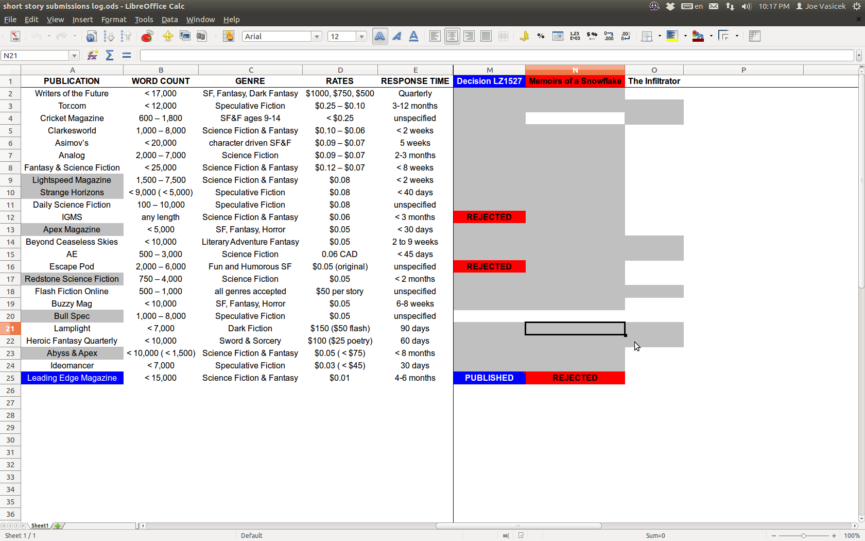The image size is (865, 541).
Task: Export directly as PDF icon
Action: pyautogui.click(x=15, y=36)
